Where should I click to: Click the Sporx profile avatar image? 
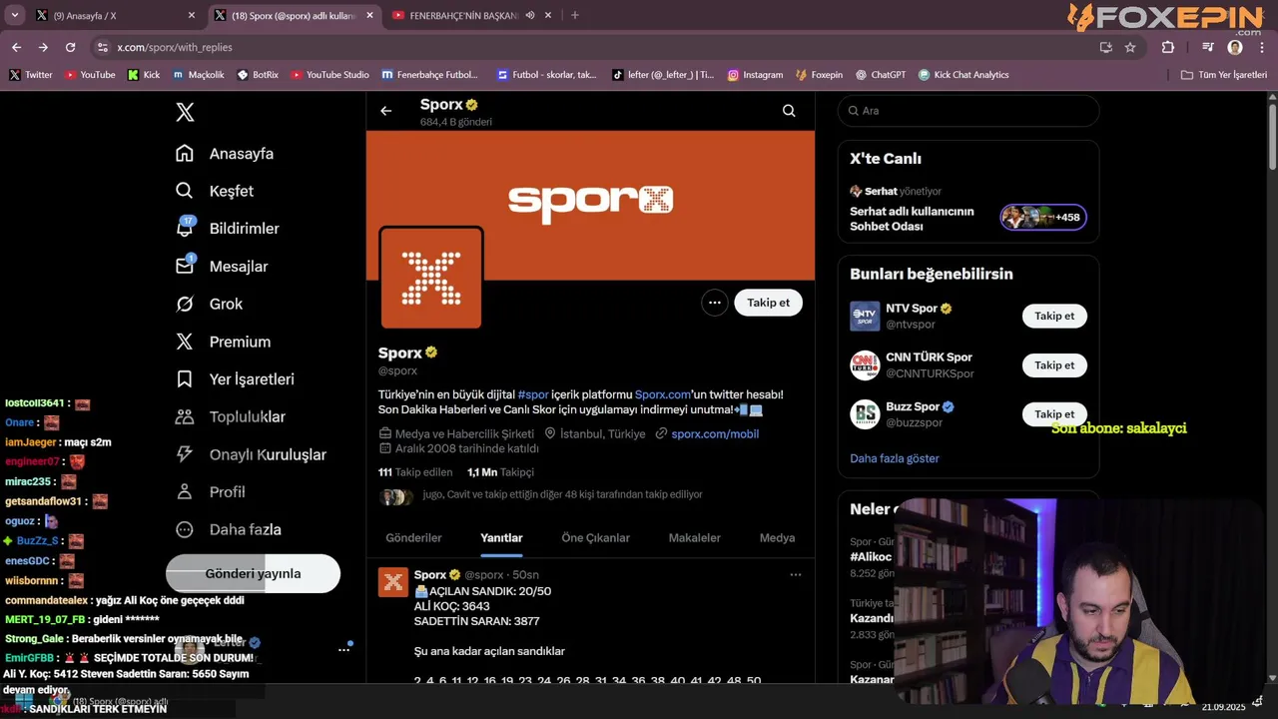coord(431,278)
